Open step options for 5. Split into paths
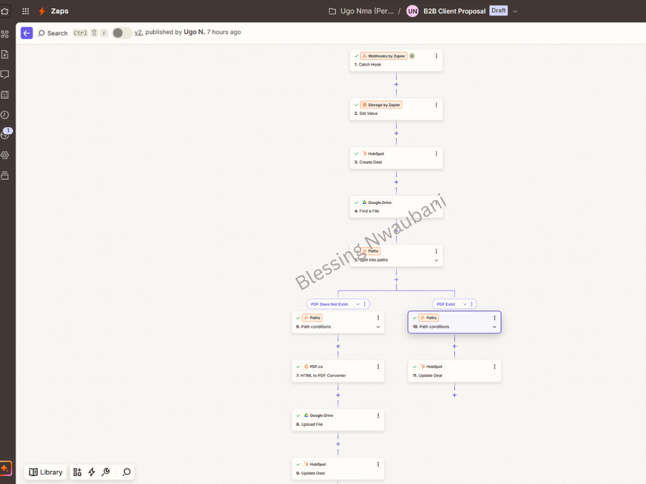Image resolution: width=646 pixels, height=484 pixels. coord(436,251)
